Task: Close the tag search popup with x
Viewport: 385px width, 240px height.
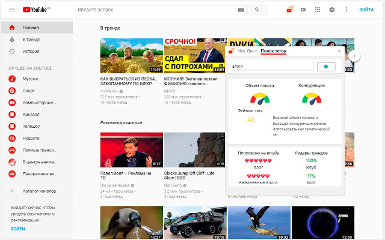Action: 339,51
